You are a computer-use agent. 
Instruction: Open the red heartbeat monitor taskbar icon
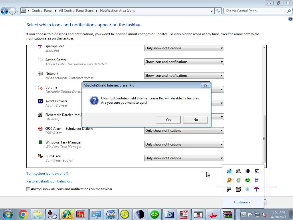point(81,214)
